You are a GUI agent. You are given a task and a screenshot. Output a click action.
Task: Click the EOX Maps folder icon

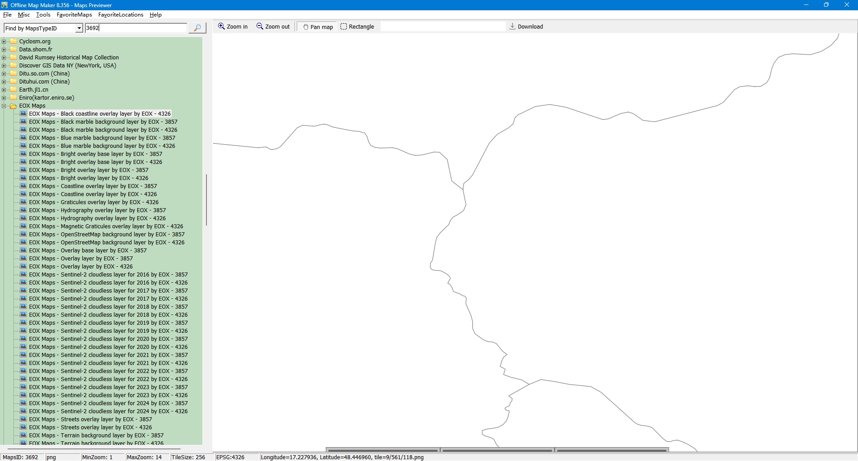[13, 106]
